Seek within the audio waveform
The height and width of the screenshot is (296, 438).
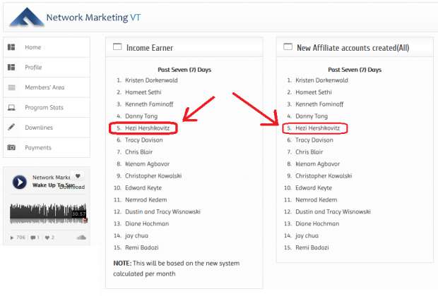48,214
